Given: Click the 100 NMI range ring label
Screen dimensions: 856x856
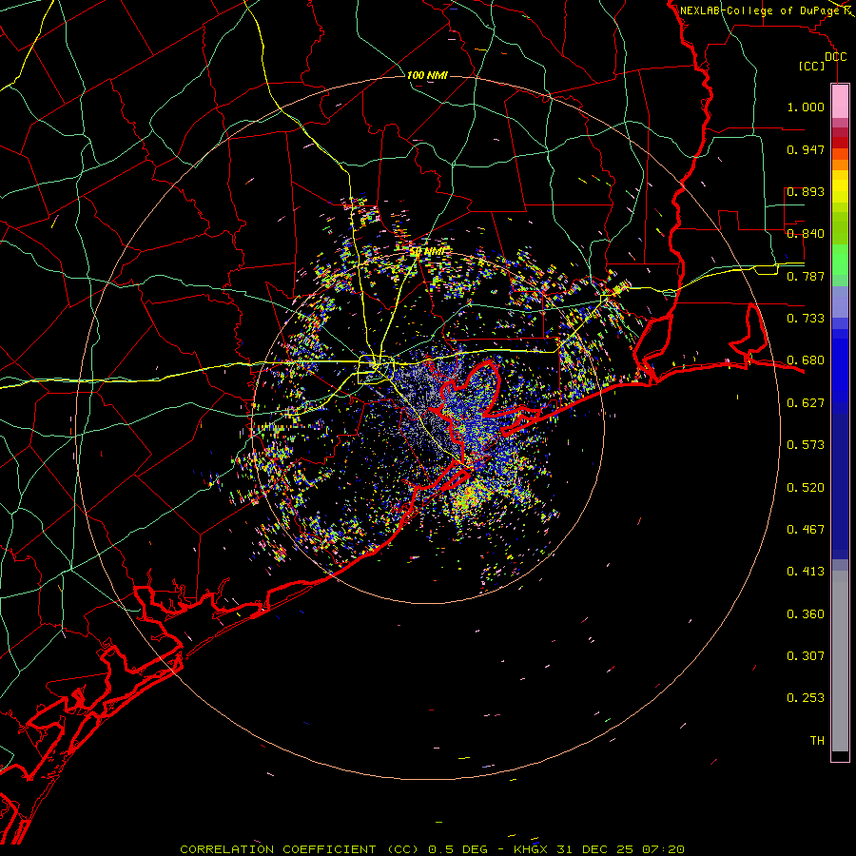Looking at the screenshot, I should (x=427, y=75).
